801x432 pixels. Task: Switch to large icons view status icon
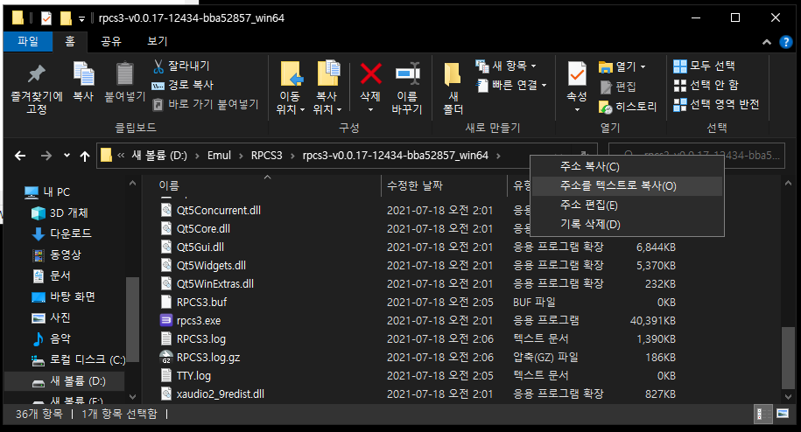pos(782,414)
